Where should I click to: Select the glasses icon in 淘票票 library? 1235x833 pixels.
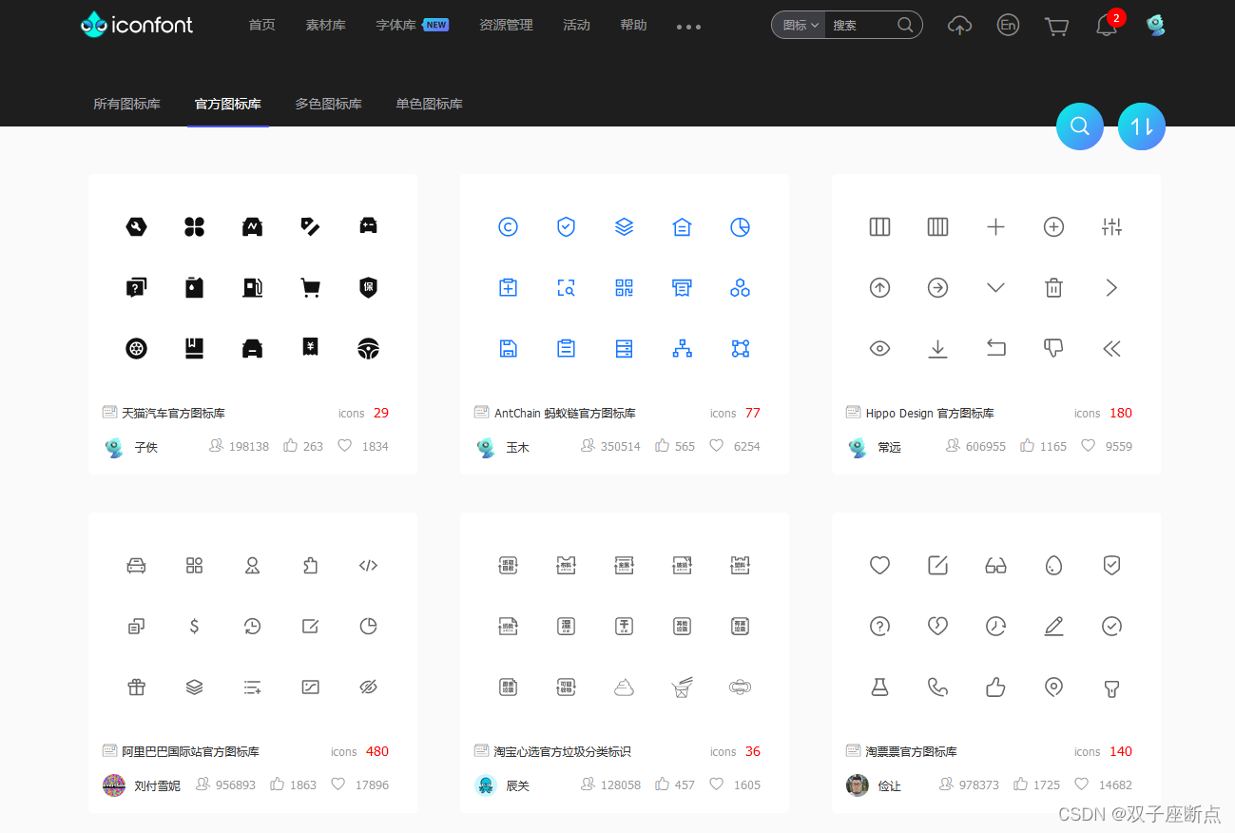pos(995,565)
